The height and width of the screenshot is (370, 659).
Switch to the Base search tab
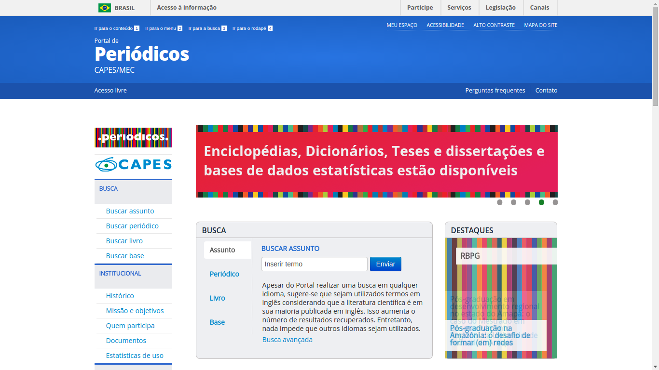click(x=217, y=322)
